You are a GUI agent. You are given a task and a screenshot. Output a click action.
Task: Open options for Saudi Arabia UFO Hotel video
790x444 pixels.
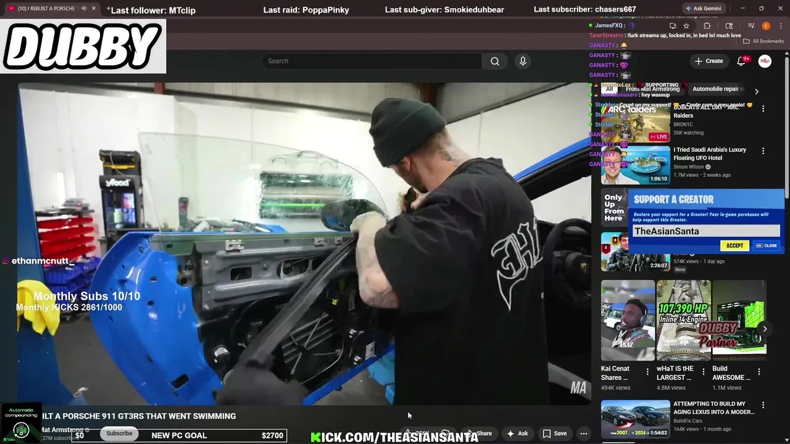(763, 151)
